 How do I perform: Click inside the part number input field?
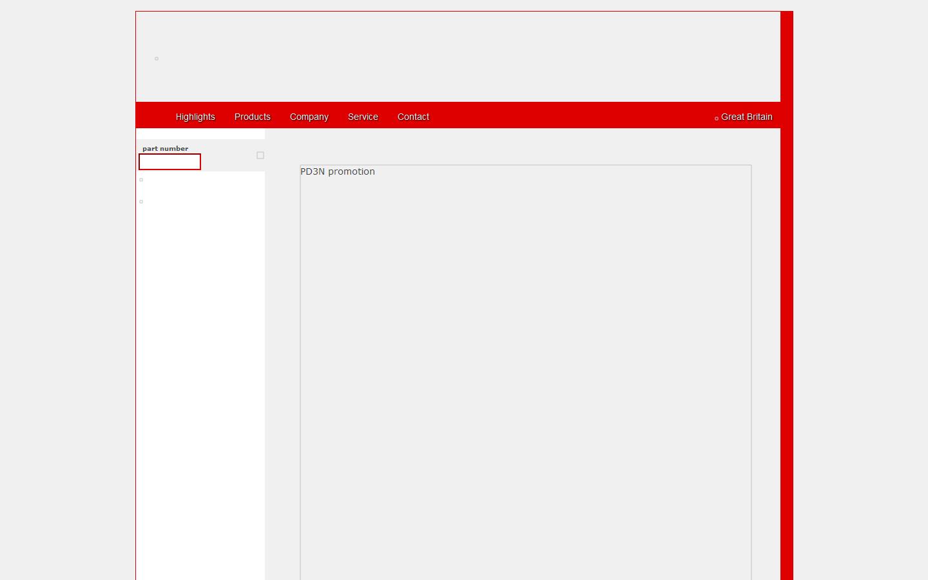169,162
